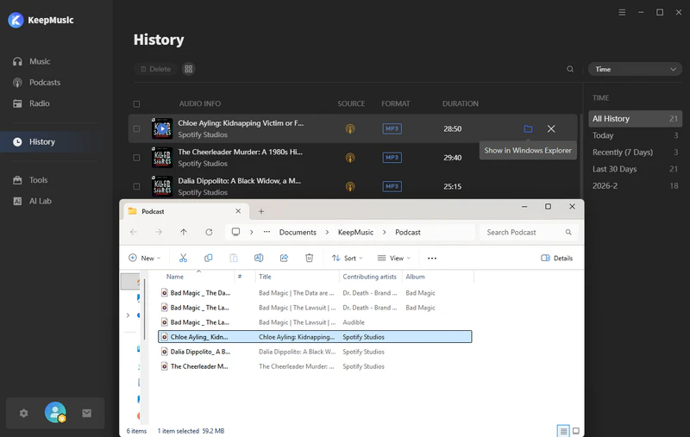This screenshot has height=437, width=690.
Task: Expand the View dropdown in Explorer
Action: pos(390,258)
